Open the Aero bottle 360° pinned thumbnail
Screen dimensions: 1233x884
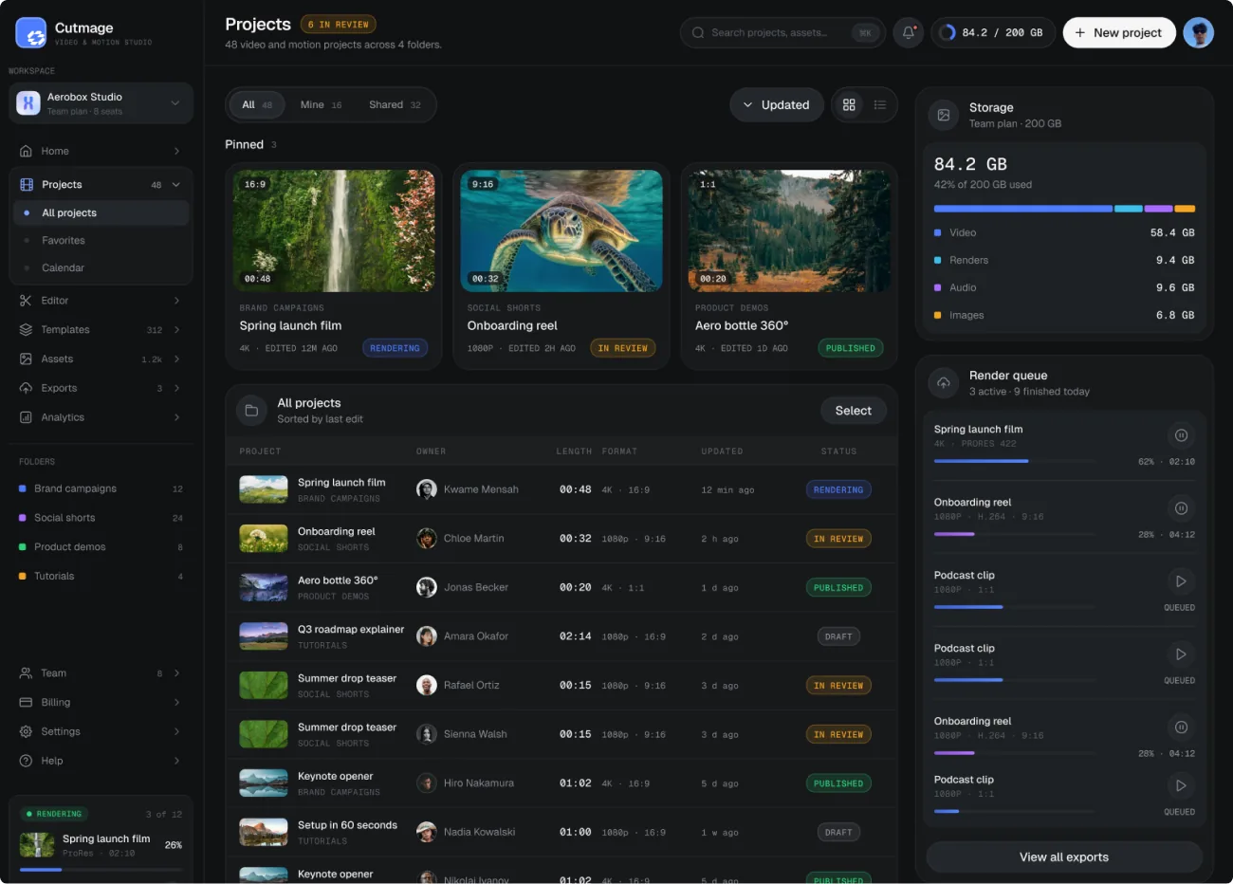coord(789,230)
